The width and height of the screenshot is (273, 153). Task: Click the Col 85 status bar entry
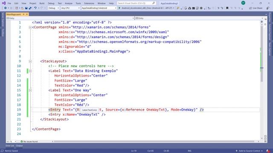pyautogui.click(x=151, y=151)
